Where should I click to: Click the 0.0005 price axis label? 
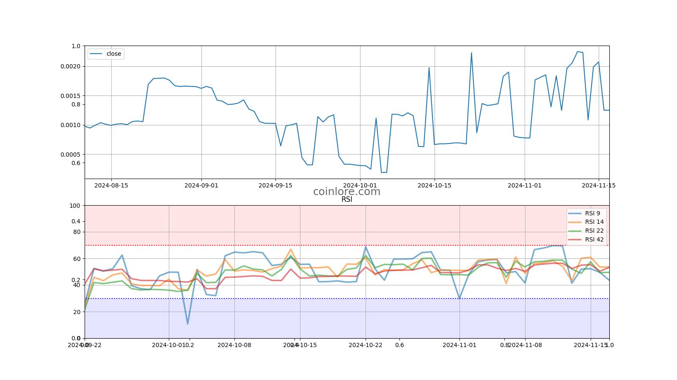(70, 155)
